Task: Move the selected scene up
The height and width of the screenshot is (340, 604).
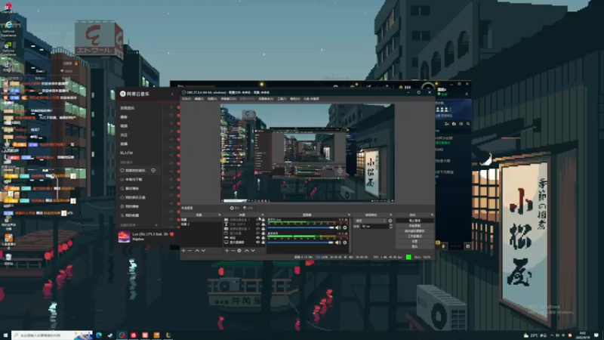Action: pos(197,251)
